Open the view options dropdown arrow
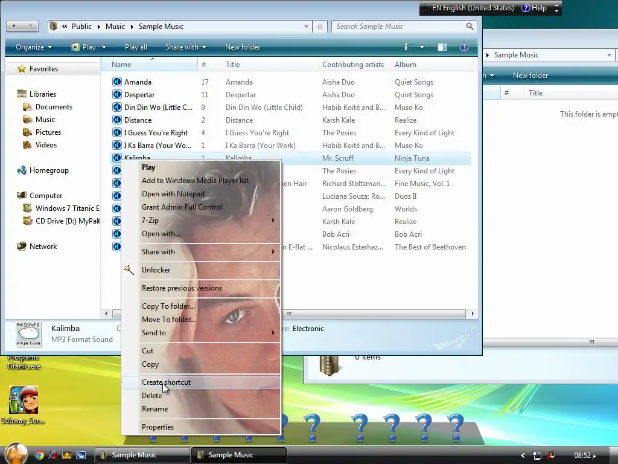This screenshot has height=464, width=618. tap(422, 47)
